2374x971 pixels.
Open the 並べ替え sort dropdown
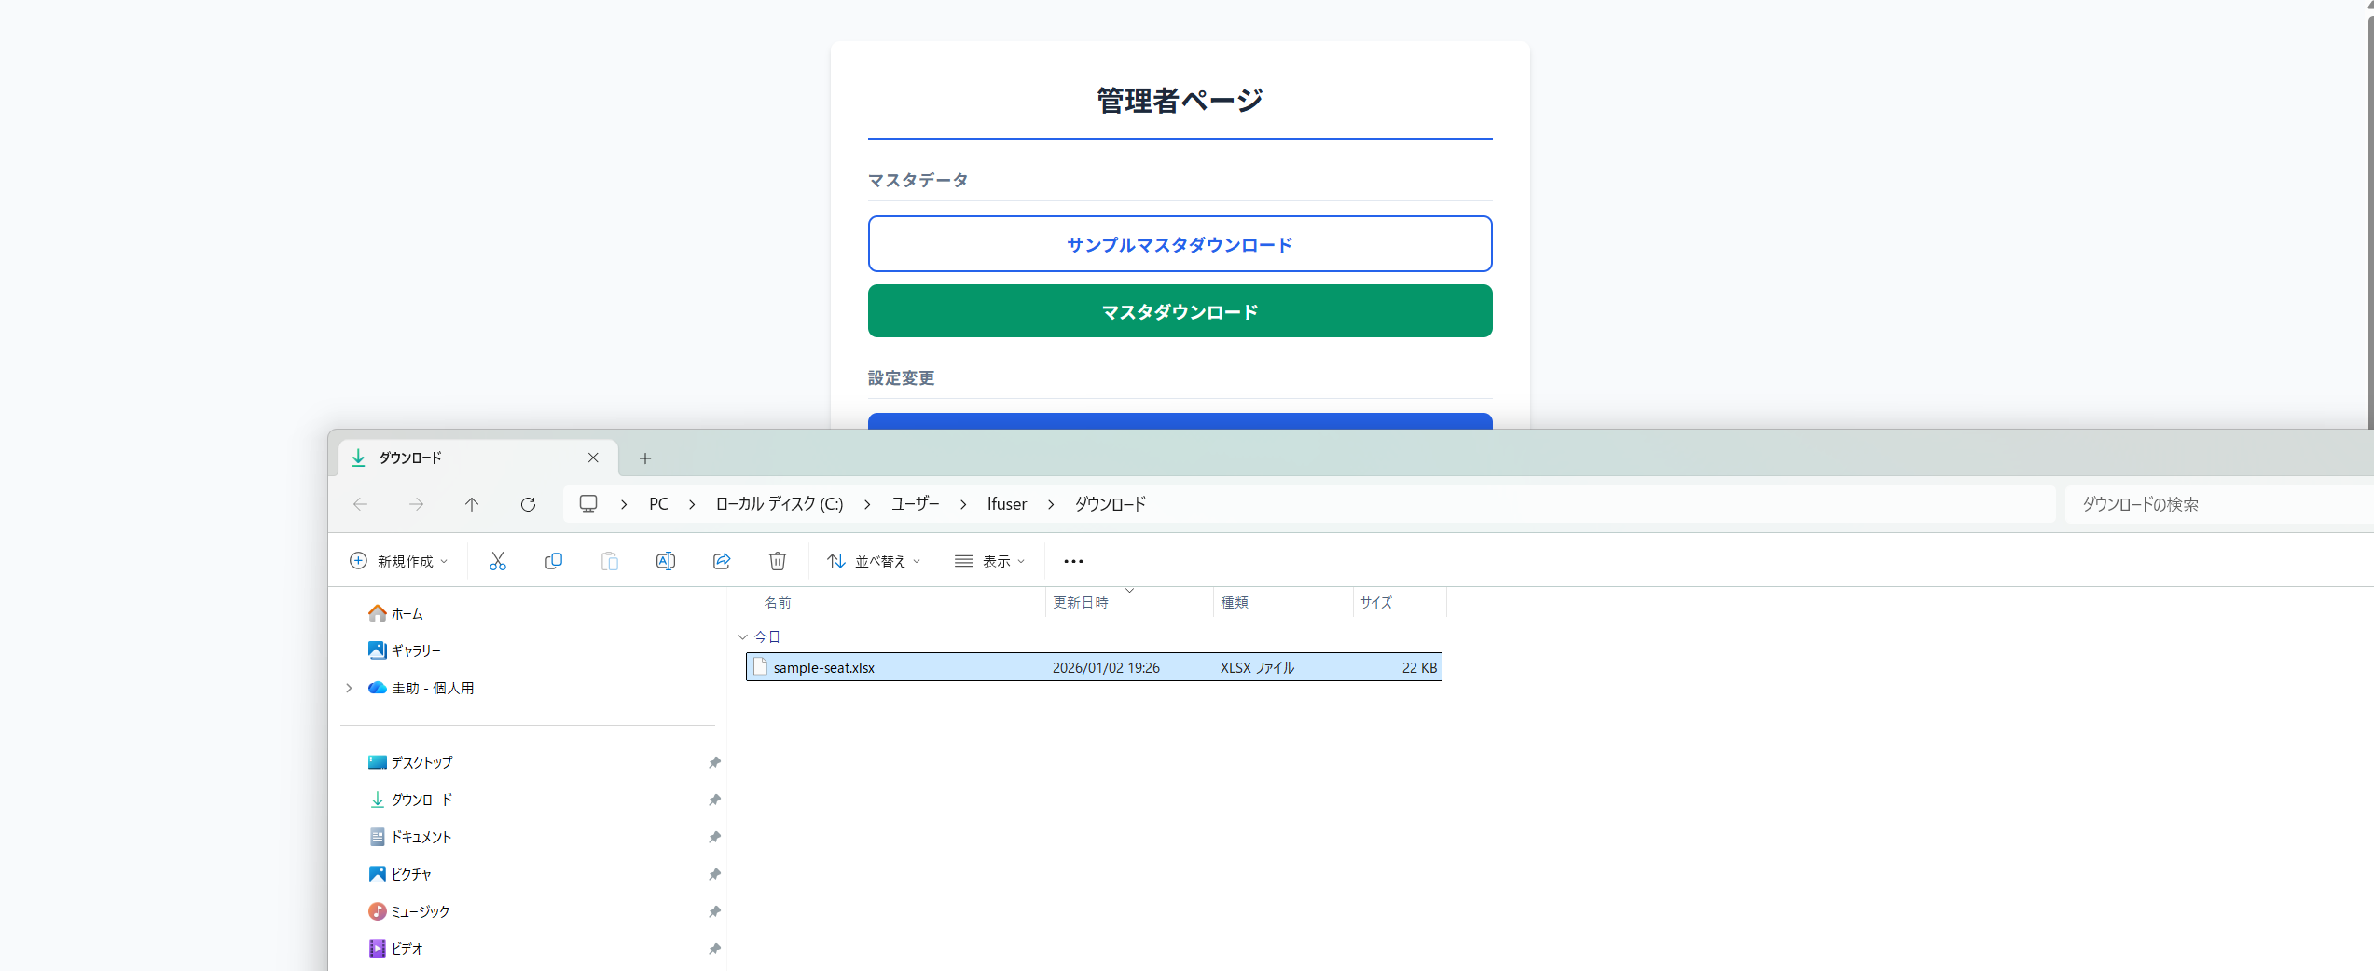[x=873, y=560]
